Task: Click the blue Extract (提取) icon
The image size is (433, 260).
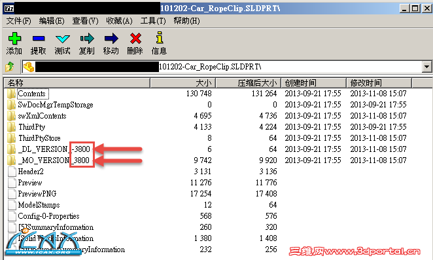Action: [x=39, y=39]
